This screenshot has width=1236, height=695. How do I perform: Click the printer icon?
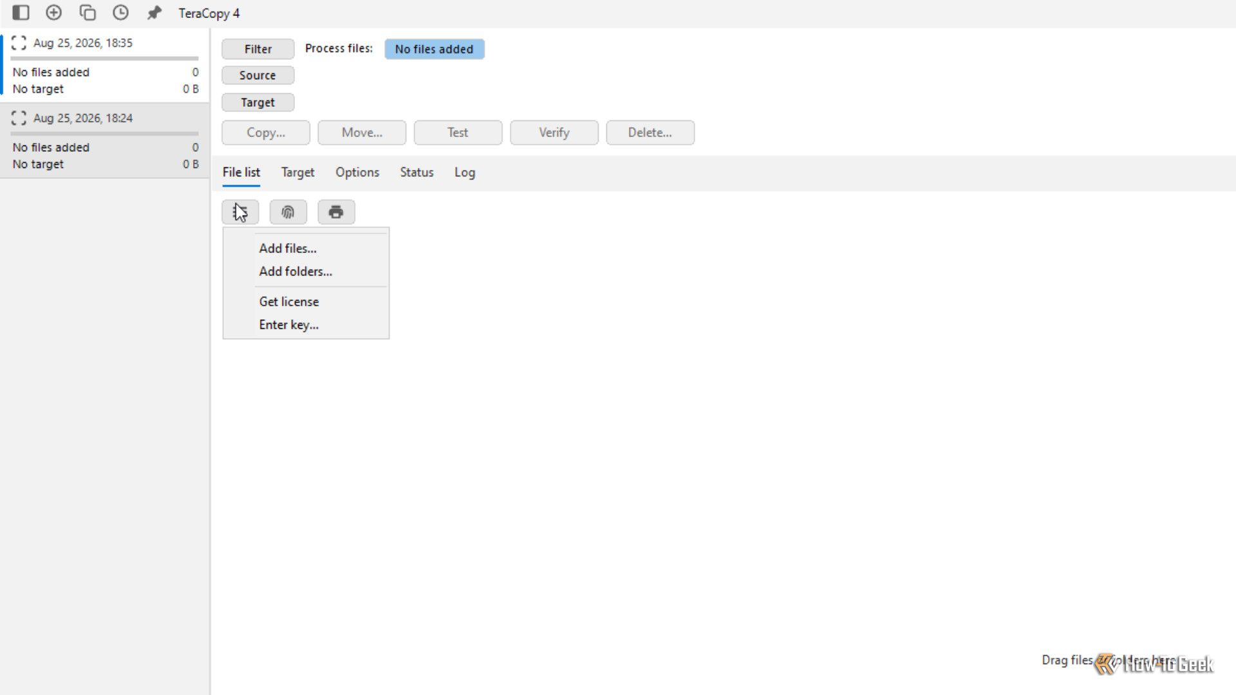[336, 212]
